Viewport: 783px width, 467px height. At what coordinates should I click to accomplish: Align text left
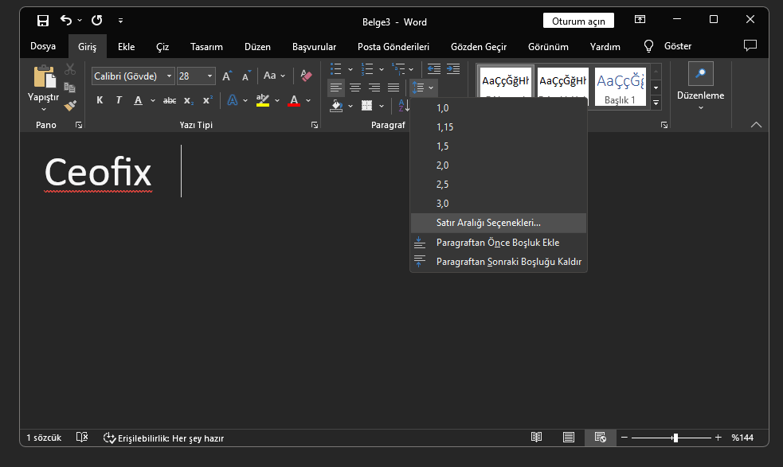pos(336,88)
